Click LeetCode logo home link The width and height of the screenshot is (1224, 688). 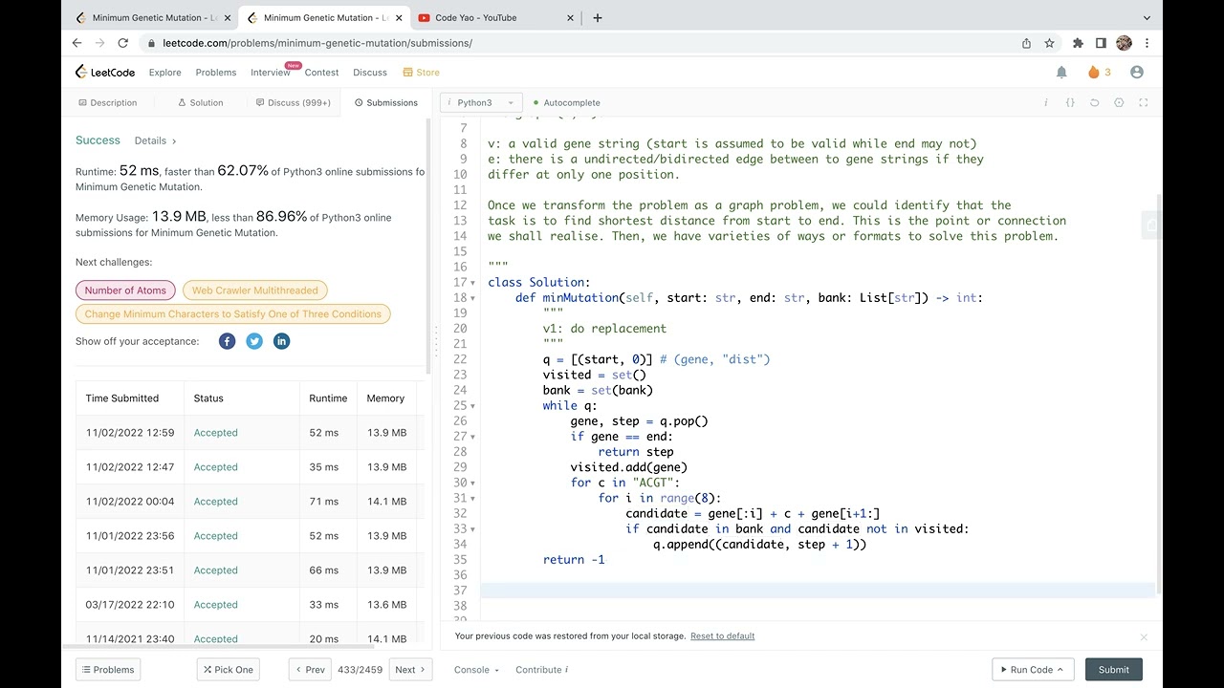point(105,72)
